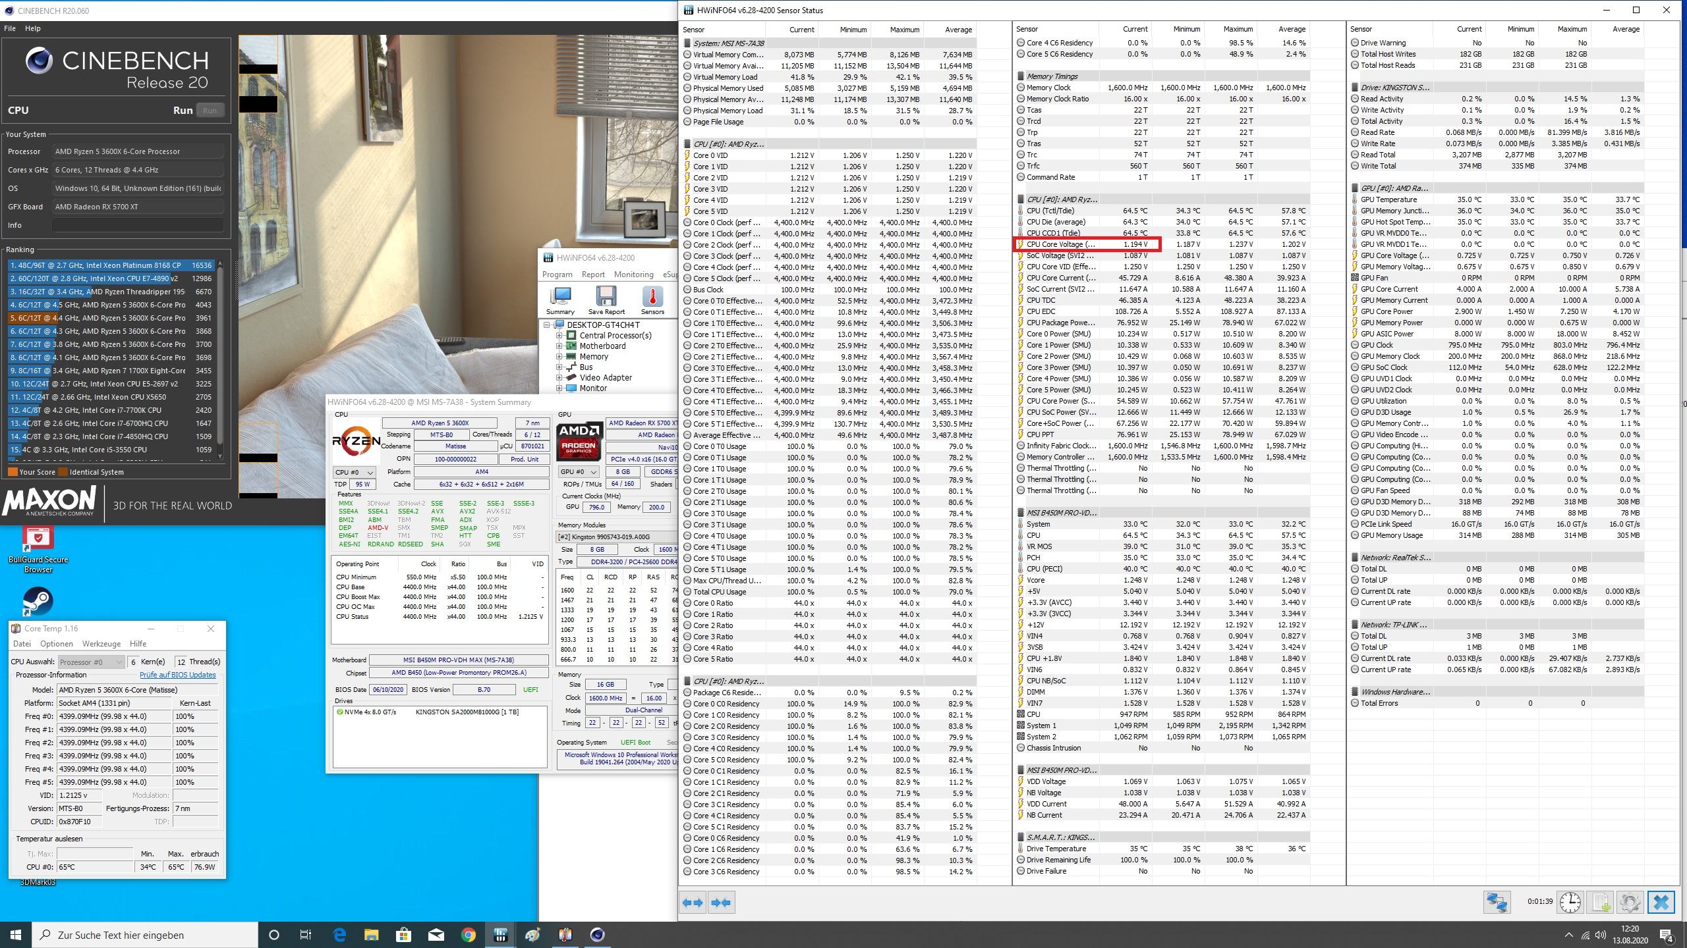The image size is (1687, 948).
Task: Click the taskbar clock showing 12:20
Action: coord(1630,935)
